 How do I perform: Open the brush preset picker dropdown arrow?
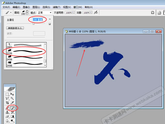tap(27, 13)
